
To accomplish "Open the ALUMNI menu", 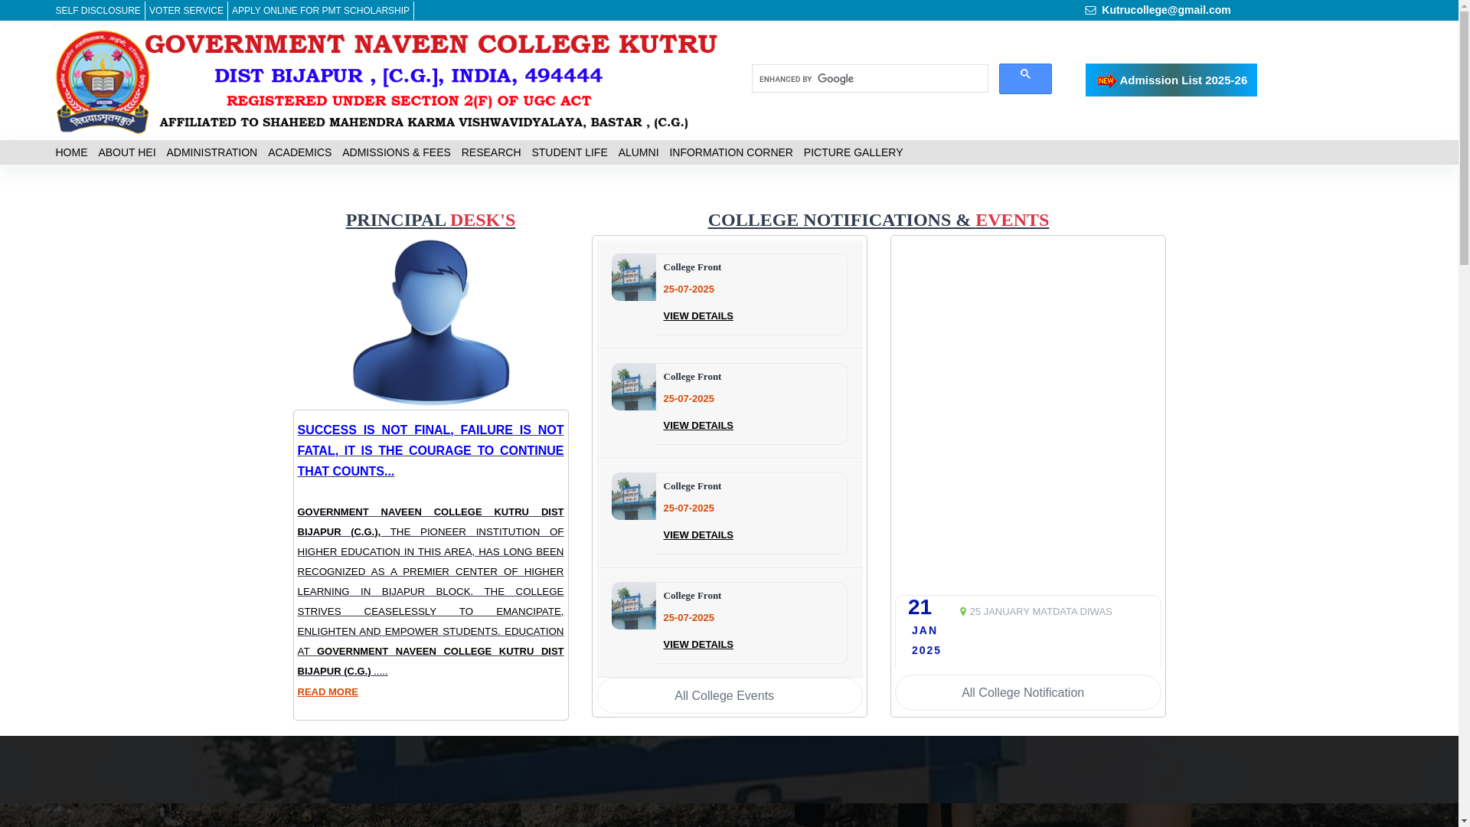I will (x=639, y=152).
